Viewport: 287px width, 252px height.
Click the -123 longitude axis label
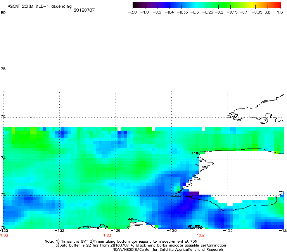(228, 230)
